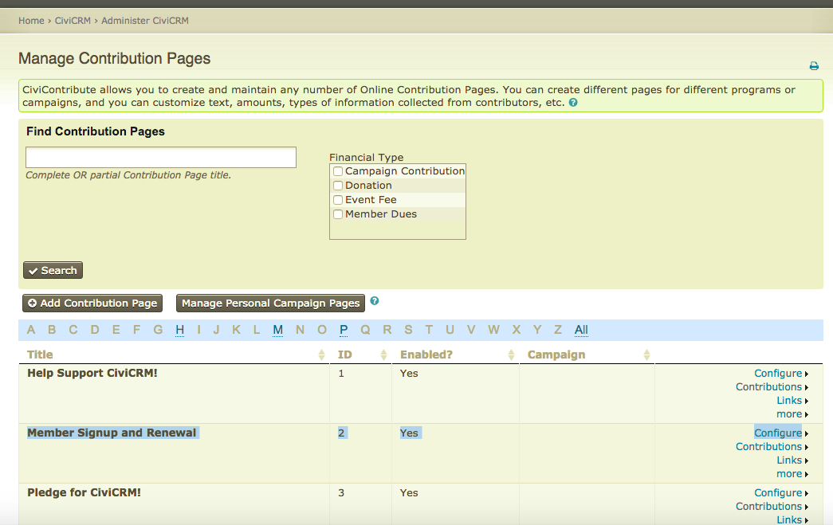The image size is (833, 525).
Task: Click the Enabled? column header
Action: tap(426, 355)
